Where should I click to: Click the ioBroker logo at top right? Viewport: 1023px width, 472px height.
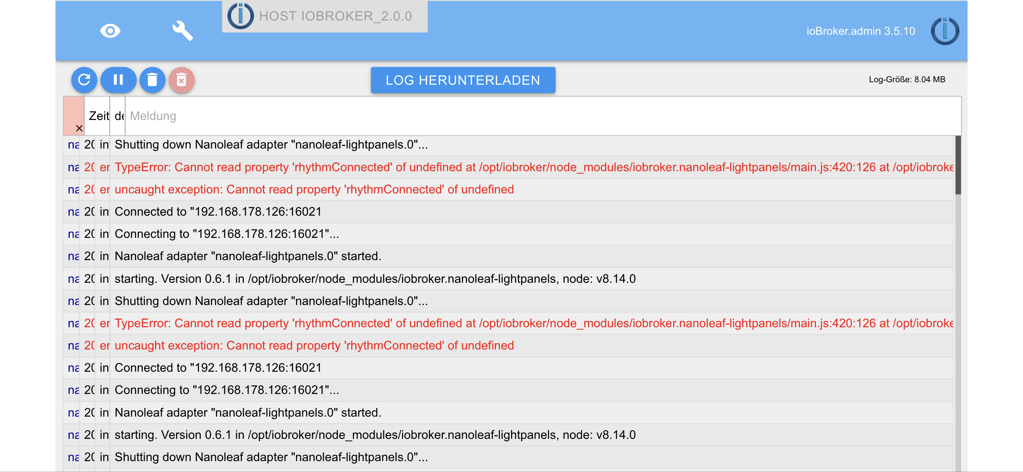coord(945,31)
